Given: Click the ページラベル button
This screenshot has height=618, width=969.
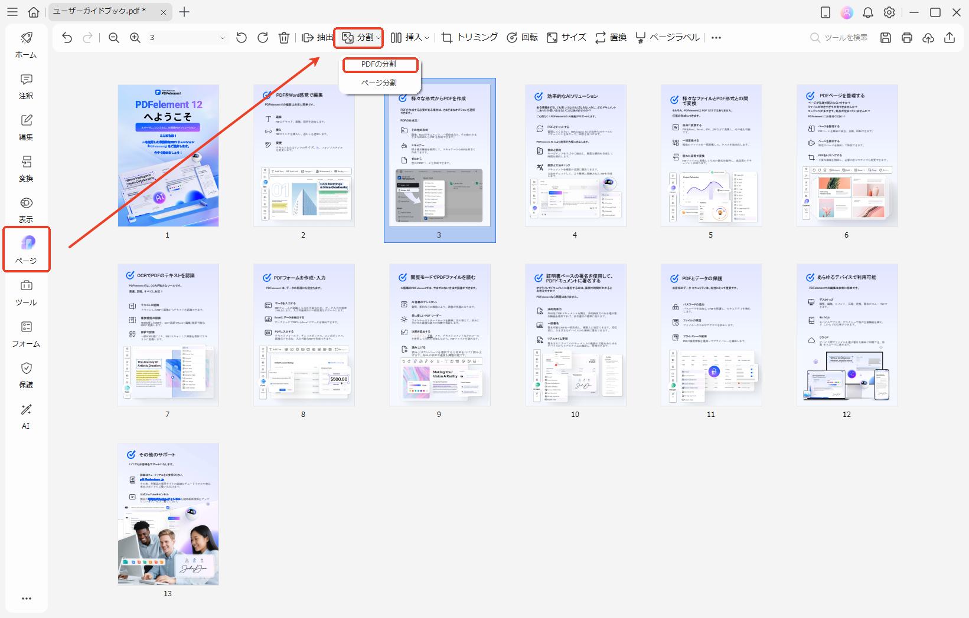Looking at the screenshot, I should point(668,38).
